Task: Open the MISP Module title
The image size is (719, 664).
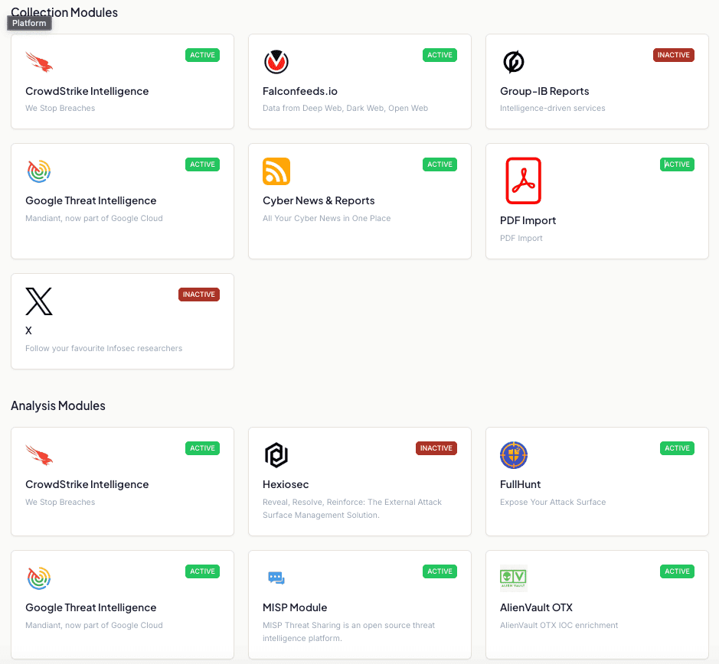Action: click(x=295, y=607)
